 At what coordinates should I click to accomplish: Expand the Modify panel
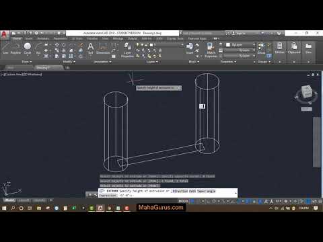[x=69, y=62]
